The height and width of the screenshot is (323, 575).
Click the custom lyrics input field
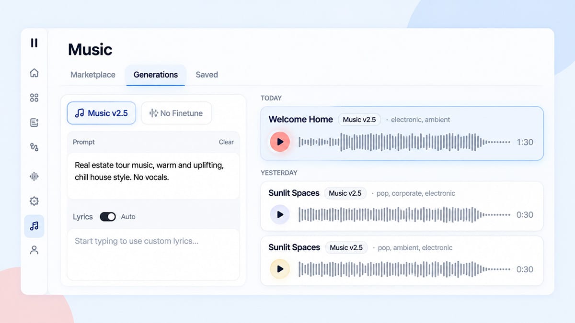(x=153, y=254)
